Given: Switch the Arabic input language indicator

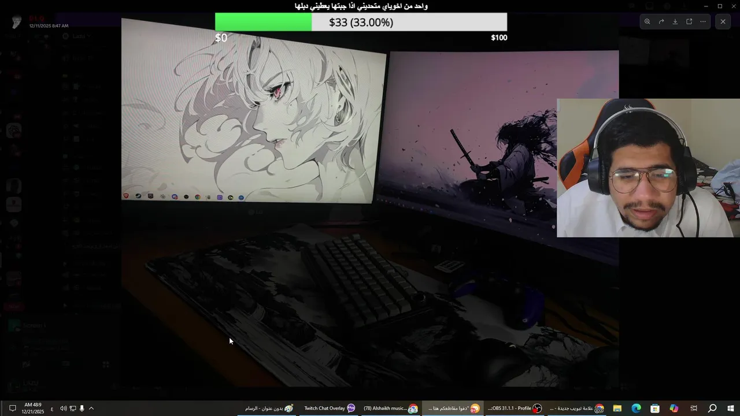Looking at the screenshot, I should coord(52,408).
